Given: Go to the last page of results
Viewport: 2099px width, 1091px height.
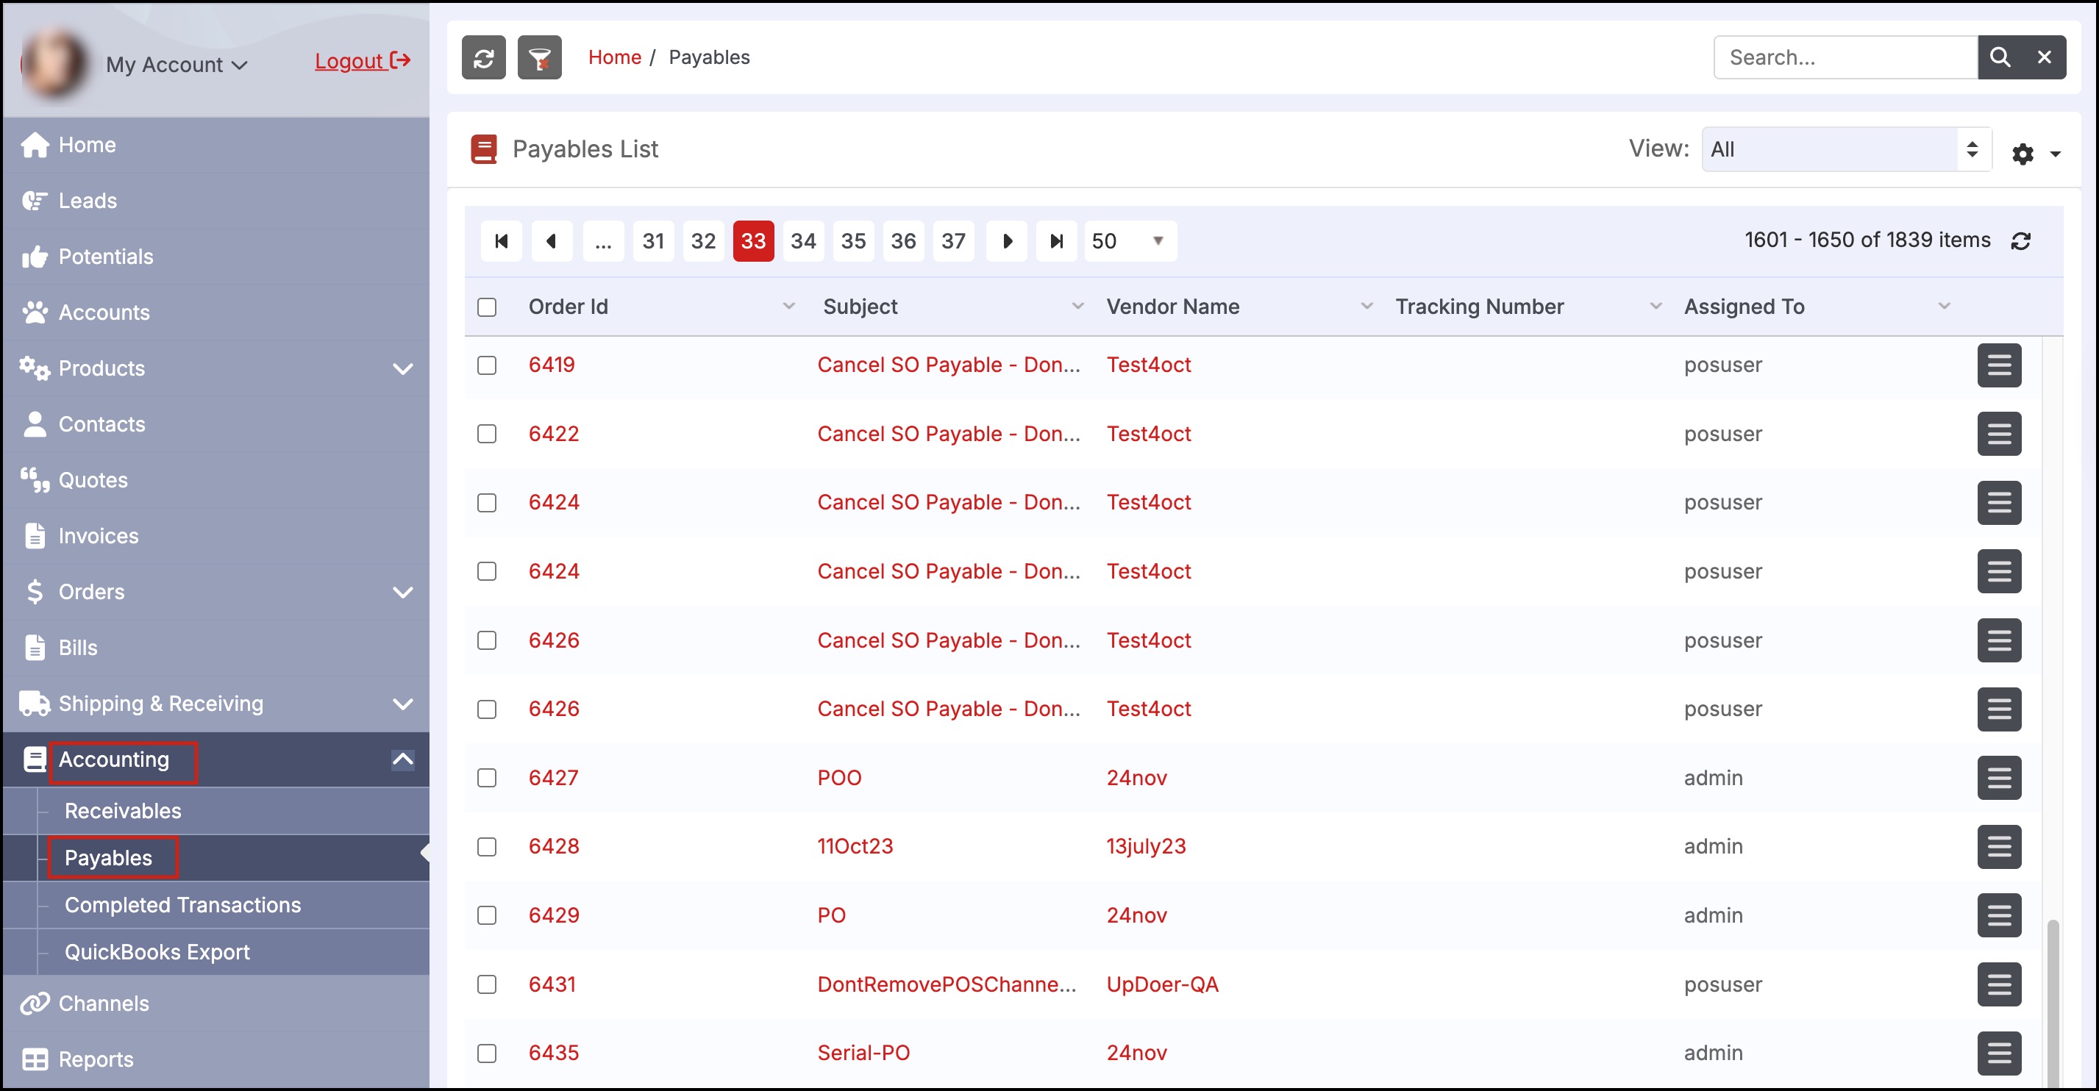Looking at the screenshot, I should pyautogui.click(x=1056, y=241).
